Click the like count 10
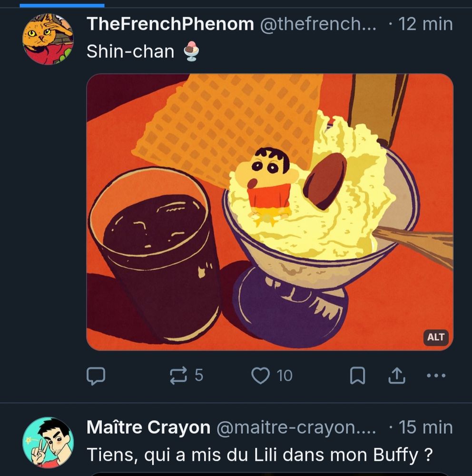 285,376
